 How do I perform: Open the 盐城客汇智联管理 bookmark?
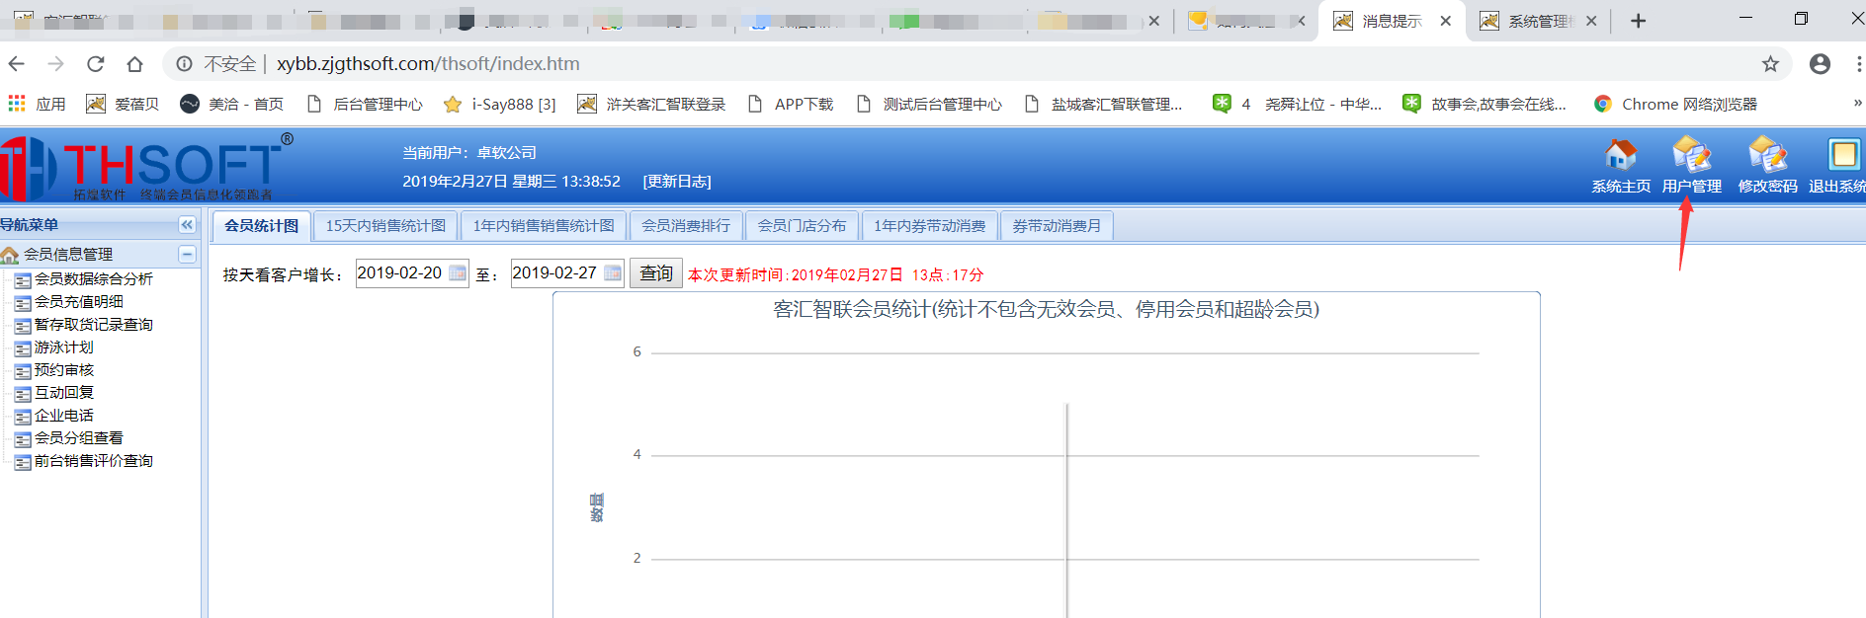tap(1103, 104)
